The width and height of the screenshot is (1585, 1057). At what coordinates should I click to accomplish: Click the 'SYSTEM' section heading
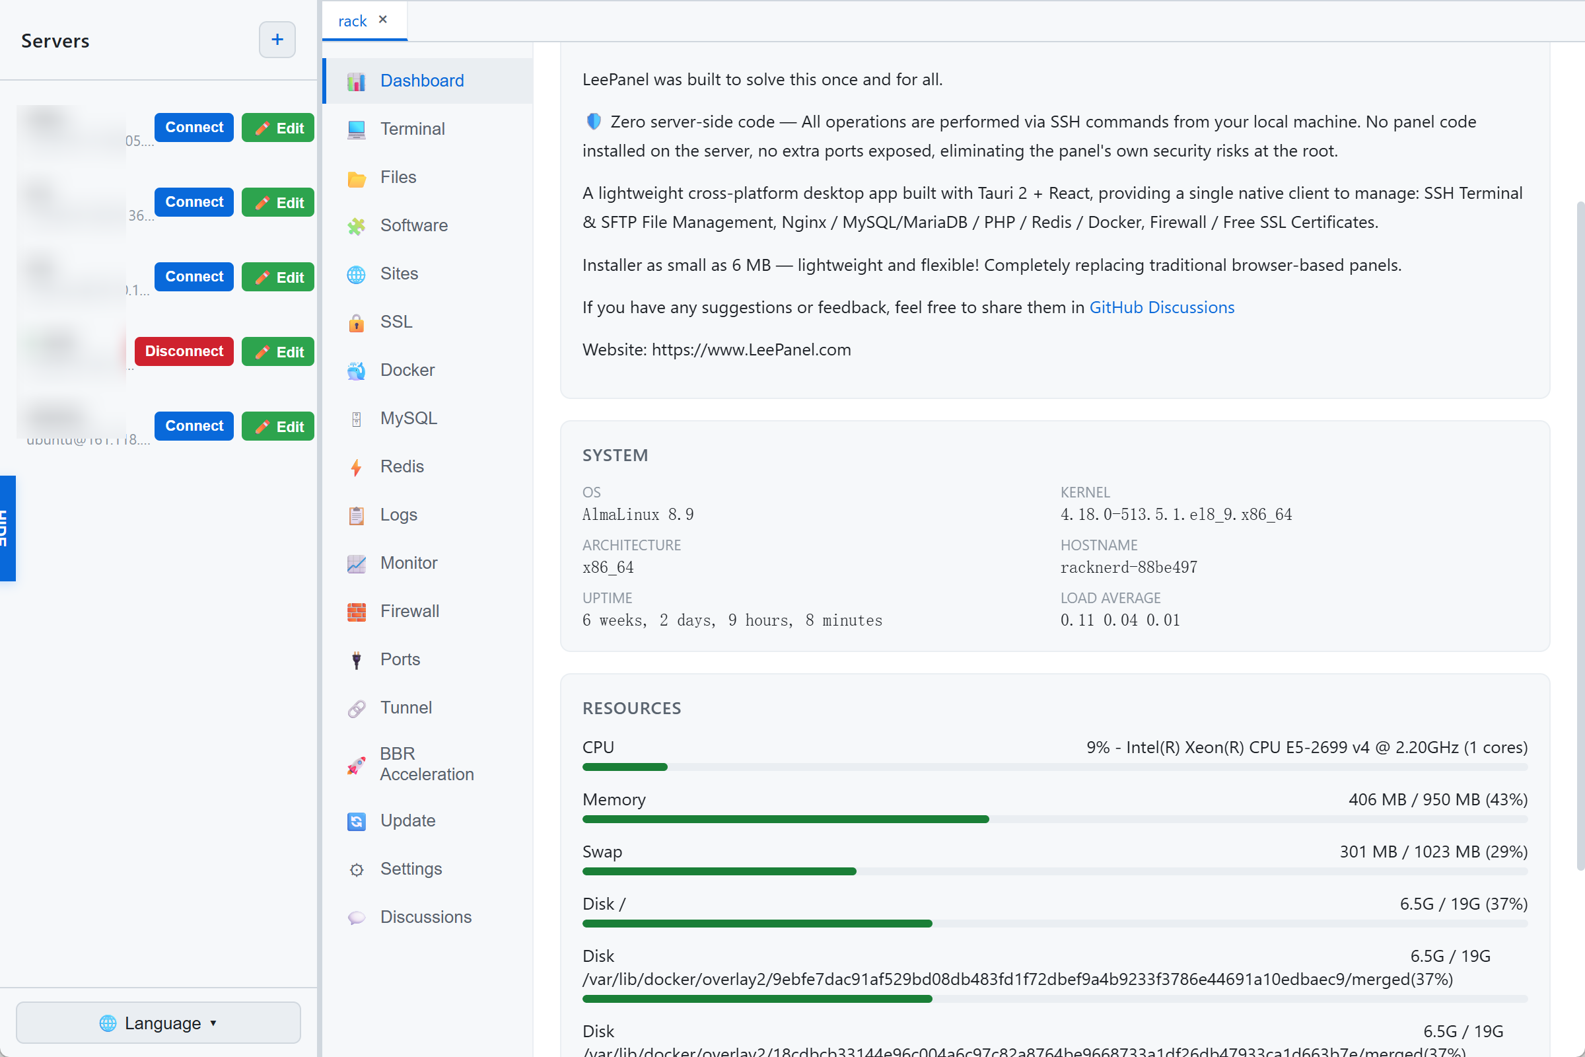pyautogui.click(x=615, y=456)
